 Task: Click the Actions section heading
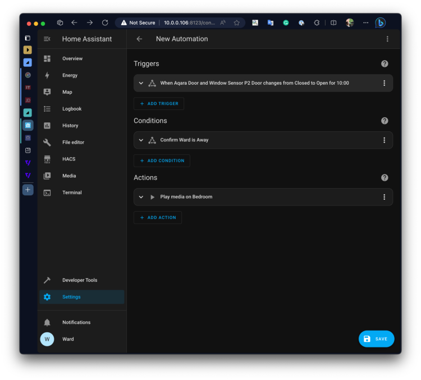[x=145, y=177]
